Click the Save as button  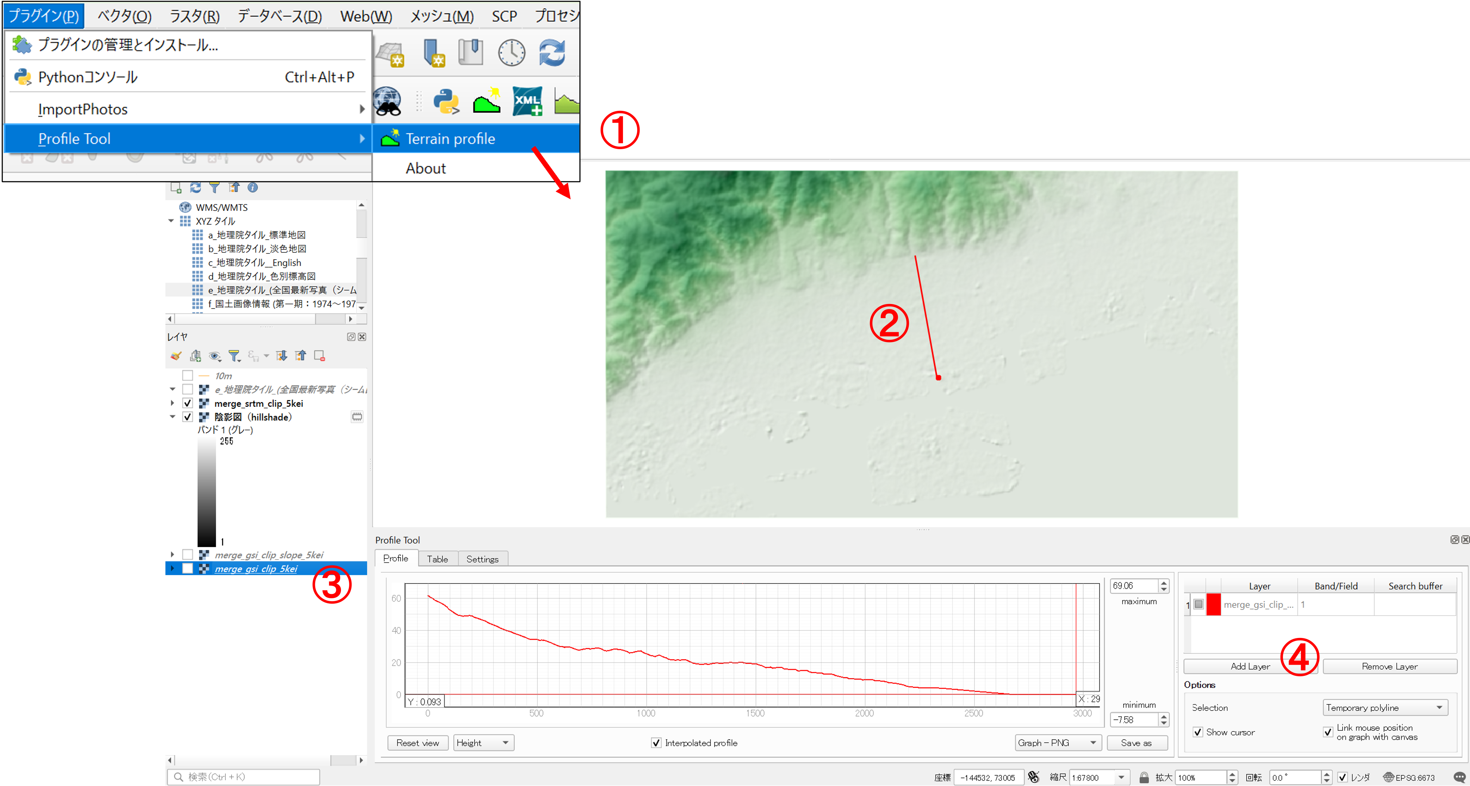pos(1136,743)
